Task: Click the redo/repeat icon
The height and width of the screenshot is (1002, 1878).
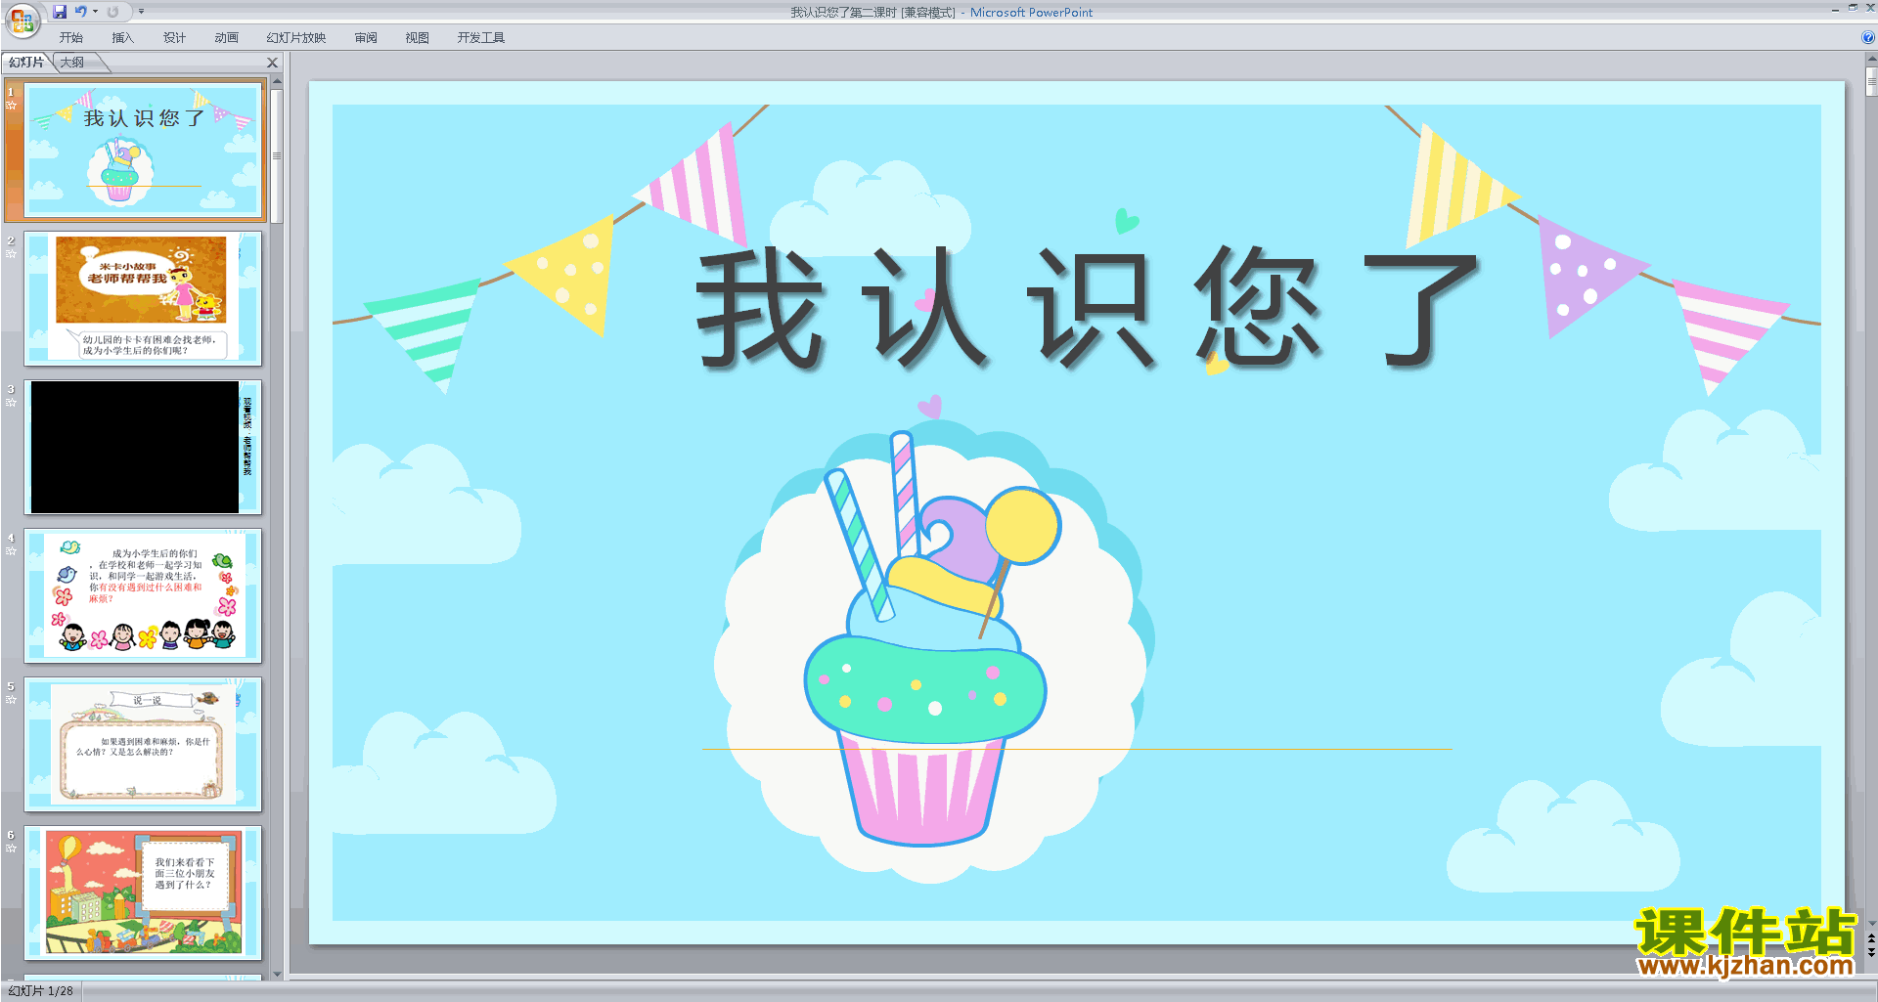Action: pyautogui.click(x=112, y=12)
